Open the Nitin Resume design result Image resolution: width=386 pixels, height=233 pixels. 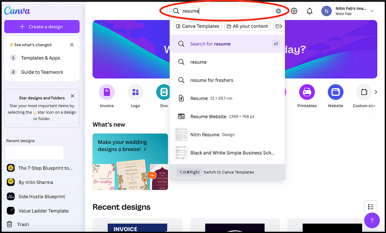tap(227, 135)
